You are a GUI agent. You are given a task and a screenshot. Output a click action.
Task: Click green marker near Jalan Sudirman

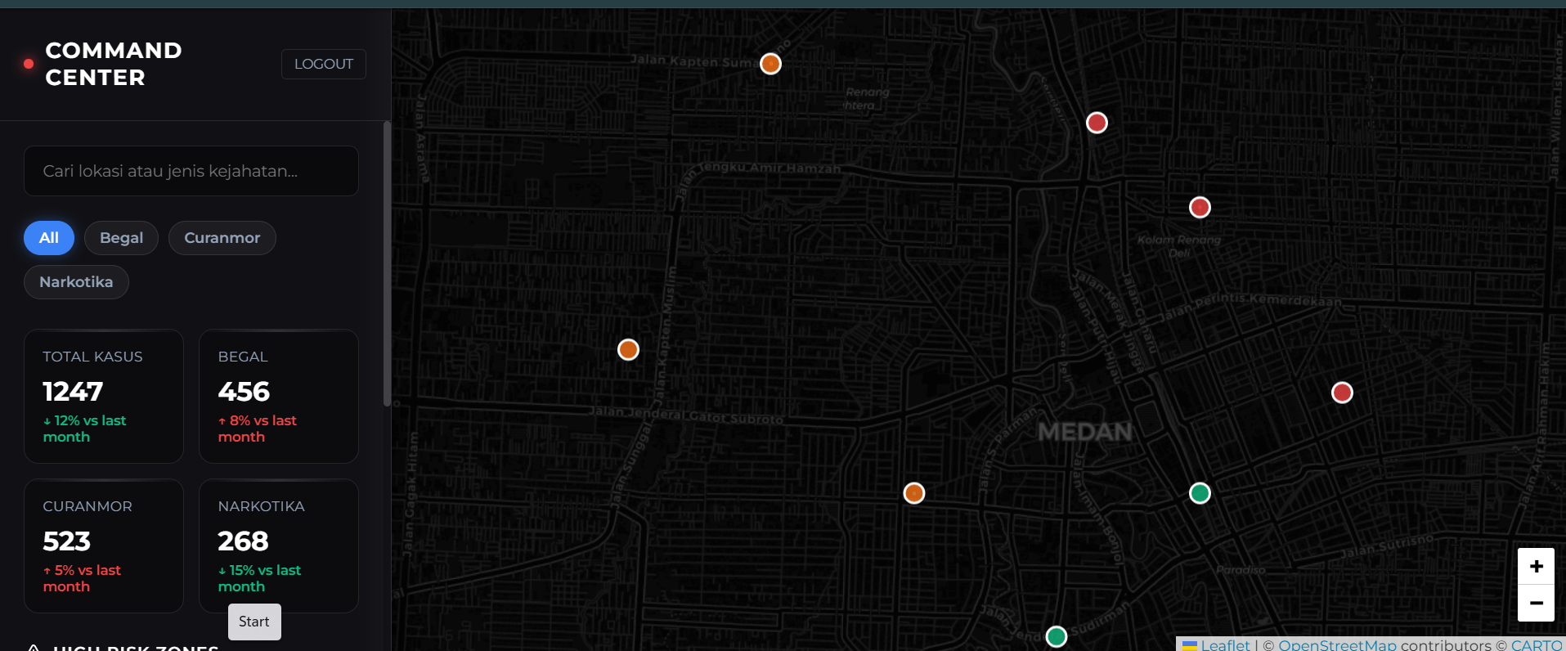click(x=1057, y=636)
